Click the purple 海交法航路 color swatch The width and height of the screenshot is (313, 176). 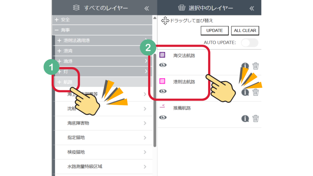[x=163, y=55]
